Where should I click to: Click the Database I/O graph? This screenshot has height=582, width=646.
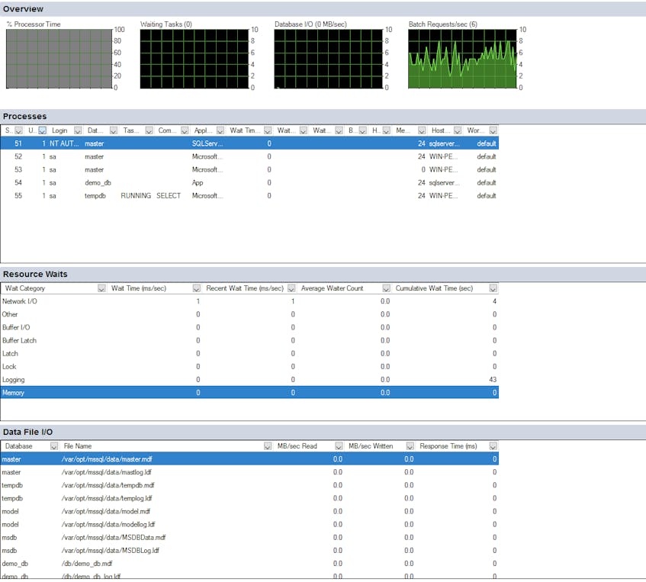tap(329, 59)
